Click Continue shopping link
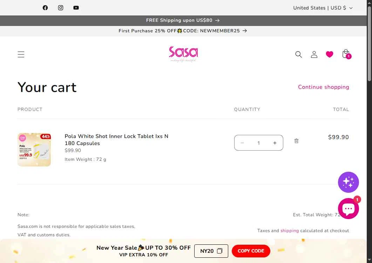This screenshot has height=263, width=372. [x=323, y=87]
